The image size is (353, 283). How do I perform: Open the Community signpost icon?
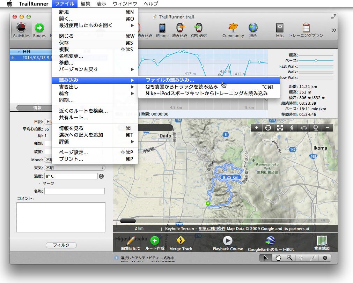pyautogui.click(x=233, y=28)
